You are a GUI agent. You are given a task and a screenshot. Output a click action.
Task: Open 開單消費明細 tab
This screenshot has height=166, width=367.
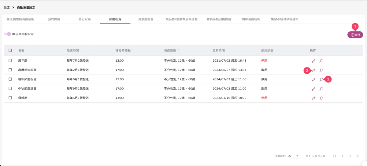point(251,19)
